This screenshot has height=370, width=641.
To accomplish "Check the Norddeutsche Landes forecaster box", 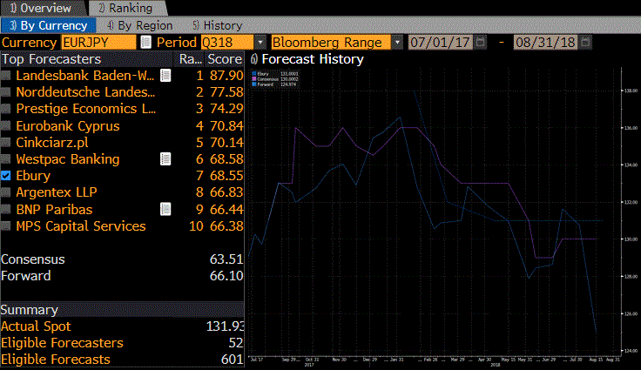I will tap(6, 92).
